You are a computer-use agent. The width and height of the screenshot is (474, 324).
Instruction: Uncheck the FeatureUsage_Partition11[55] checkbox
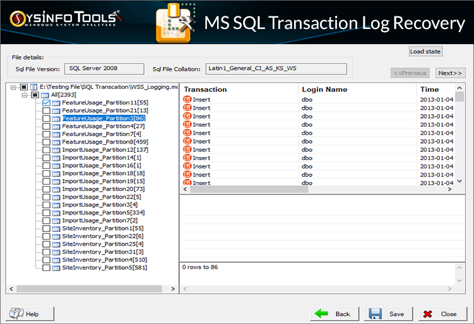pyautogui.click(x=46, y=102)
